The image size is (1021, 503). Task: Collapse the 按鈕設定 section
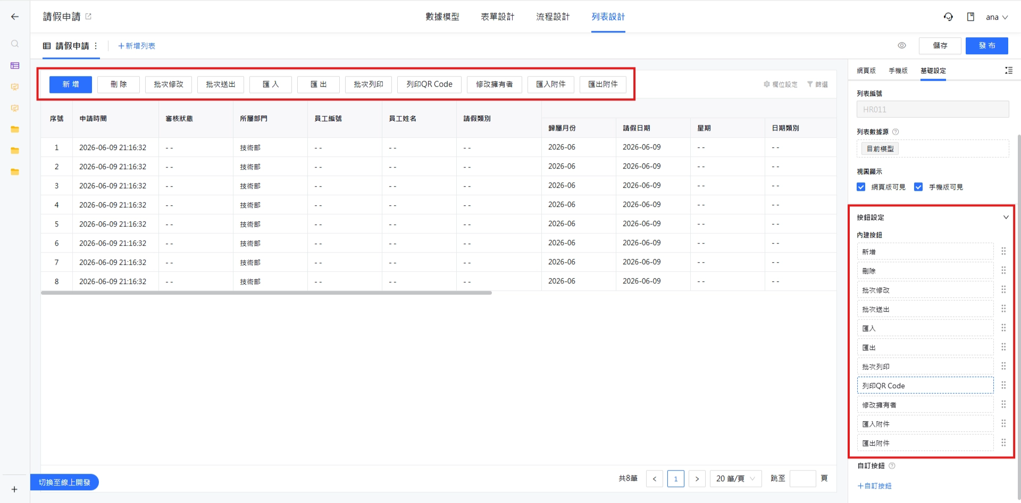[x=1006, y=217]
